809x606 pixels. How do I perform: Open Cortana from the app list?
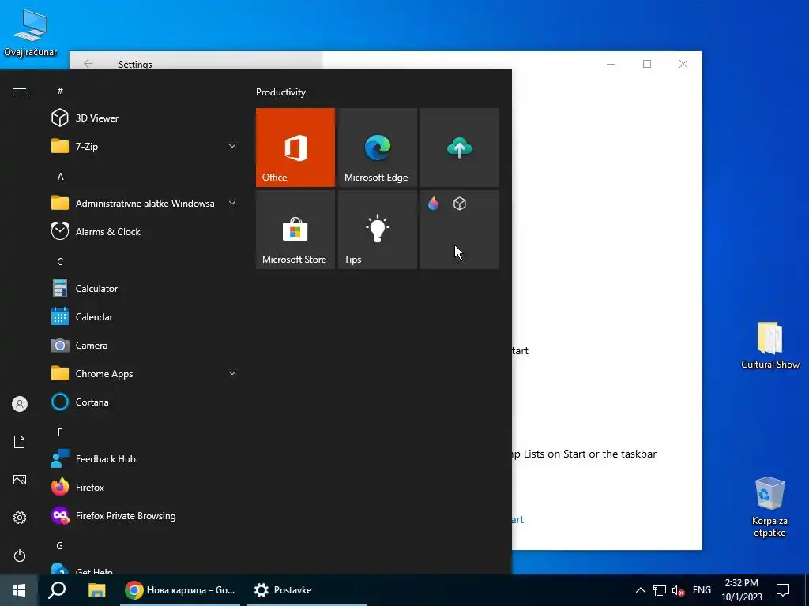[145, 402]
